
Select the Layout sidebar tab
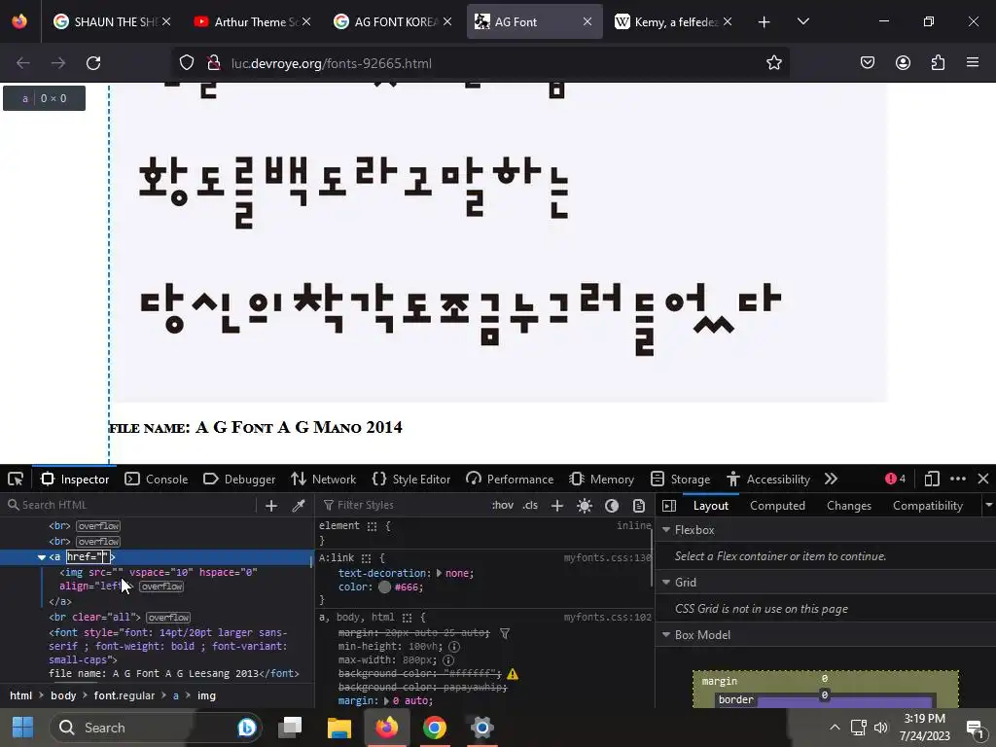[711, 506]
